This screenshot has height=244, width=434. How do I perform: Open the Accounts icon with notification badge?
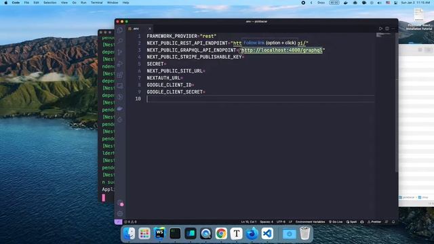[120, 203]
